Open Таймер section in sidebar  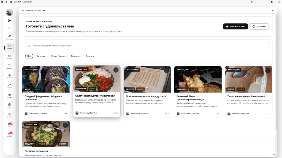click(x=9, y=76)
